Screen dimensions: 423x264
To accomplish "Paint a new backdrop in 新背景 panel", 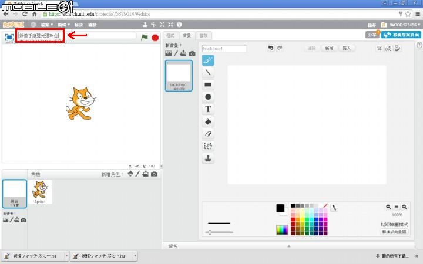I will (176, 53).
